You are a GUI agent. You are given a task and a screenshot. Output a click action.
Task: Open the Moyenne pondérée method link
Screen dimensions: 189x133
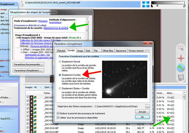pyautogui.click(x=42, y=46)
